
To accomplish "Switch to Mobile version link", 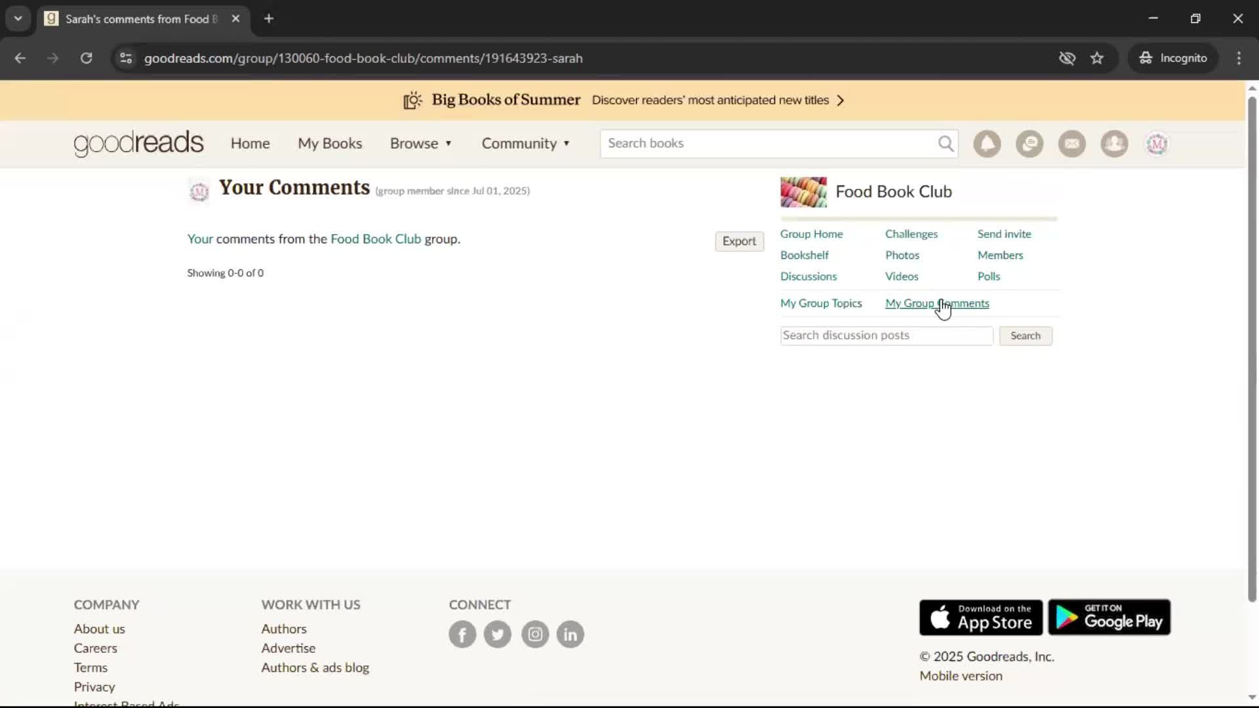I will pos(961,677).
